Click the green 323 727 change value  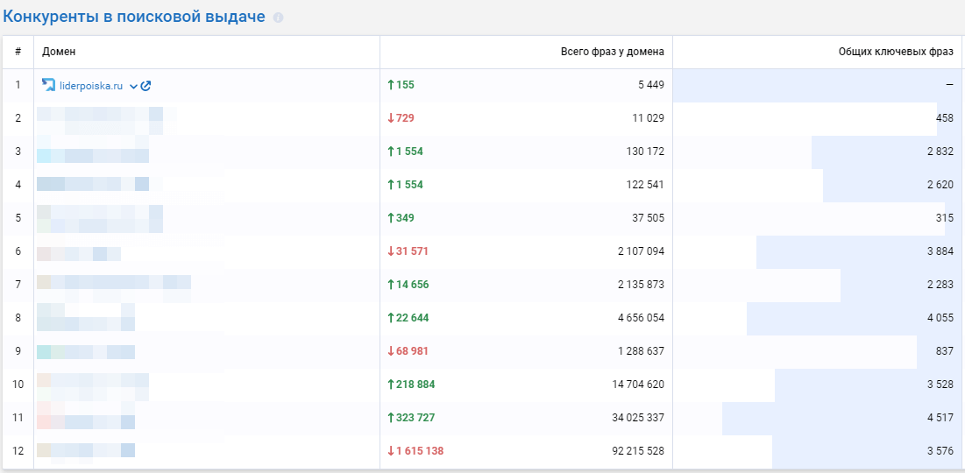pyautogui.click(x=410, y=417)
